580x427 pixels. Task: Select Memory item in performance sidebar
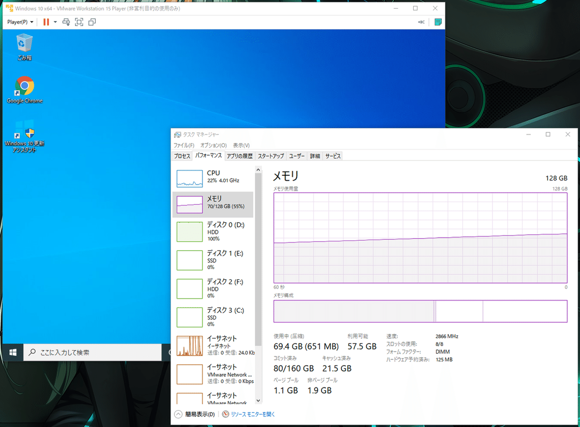point(213,204)
